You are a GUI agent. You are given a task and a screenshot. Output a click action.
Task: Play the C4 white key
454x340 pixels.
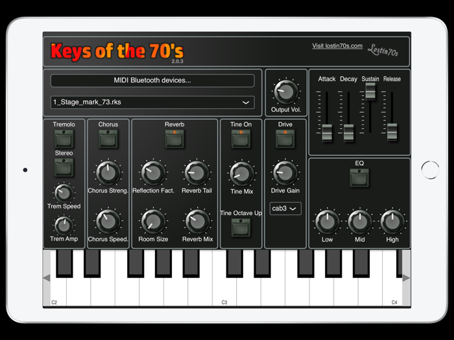coord(392,292)
